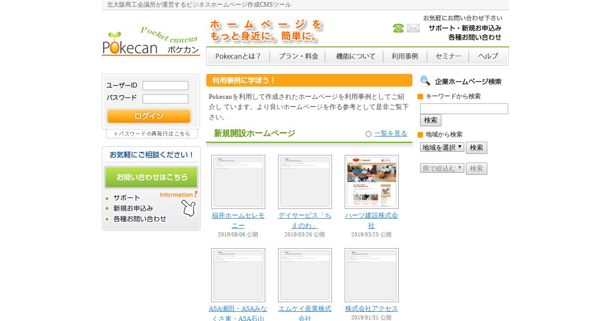Click the 2019/03/25 公開 date text
611x321 pixels.
(371, 234)
